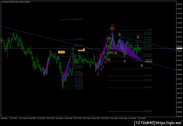Click the 13 Jan 15:00 time axis label
The height and width of the screenshot is (126, 183).
pos(51,118)
